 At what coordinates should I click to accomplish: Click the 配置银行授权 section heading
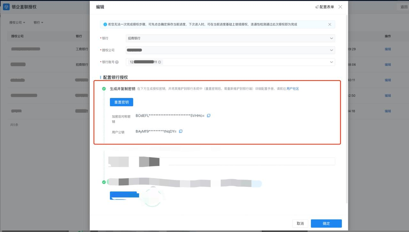[x=115, y=77]
